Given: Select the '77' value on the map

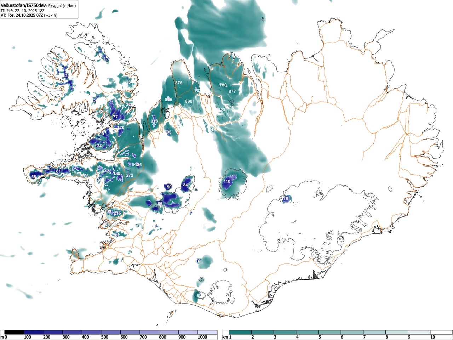Looking at the screenshot, I should coord(115,117).
